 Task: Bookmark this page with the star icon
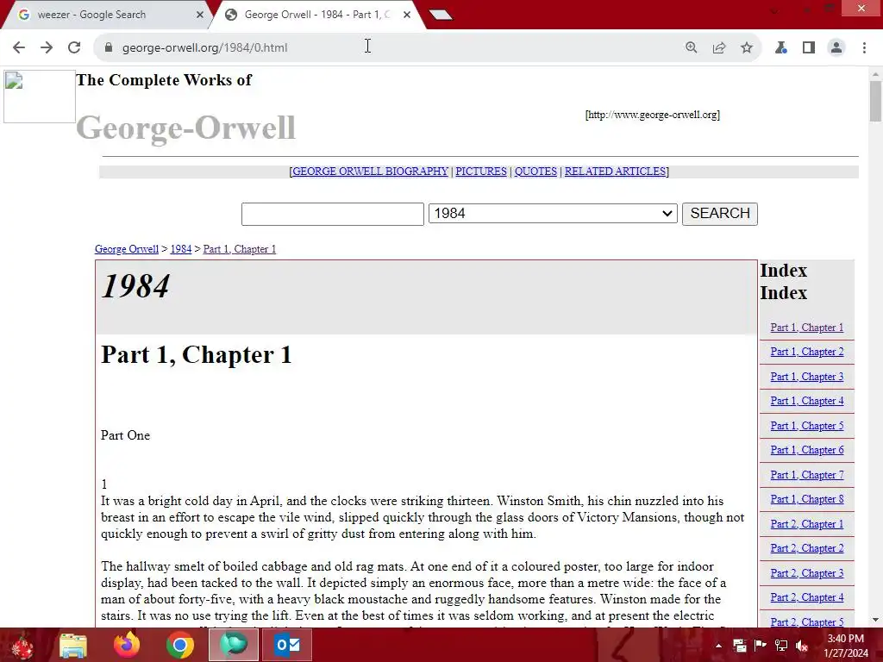click(747, 48)
